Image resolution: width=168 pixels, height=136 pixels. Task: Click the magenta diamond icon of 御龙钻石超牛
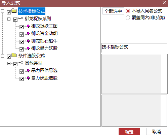[28, 41]
